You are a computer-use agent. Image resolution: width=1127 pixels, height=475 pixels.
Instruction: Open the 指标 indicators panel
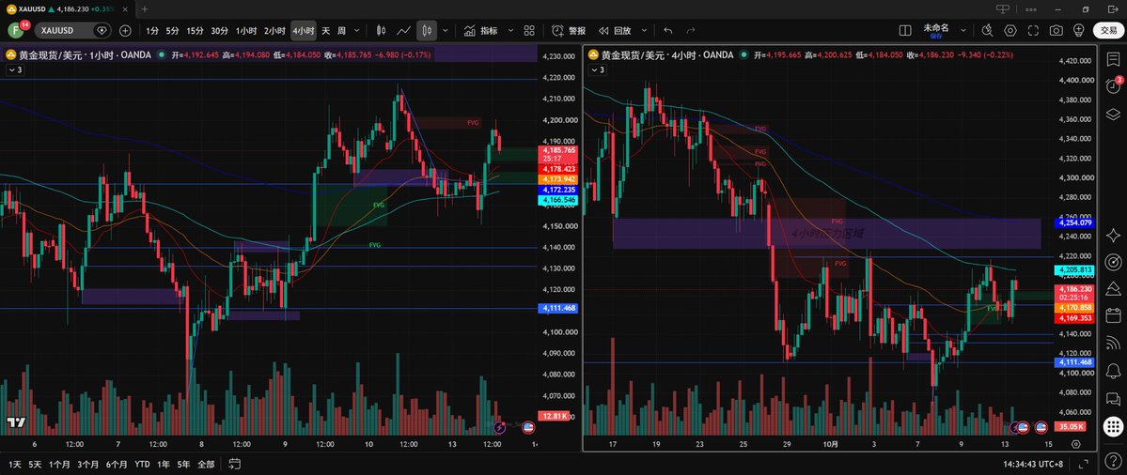pos(481,31)
